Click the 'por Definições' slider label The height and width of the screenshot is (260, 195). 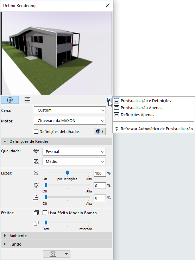67,179
